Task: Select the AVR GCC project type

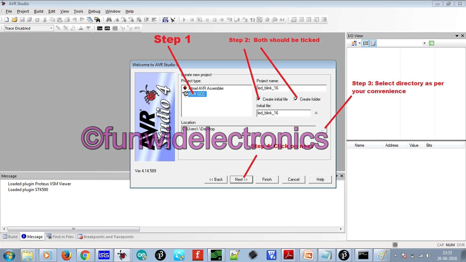Action: click(197, 94)
